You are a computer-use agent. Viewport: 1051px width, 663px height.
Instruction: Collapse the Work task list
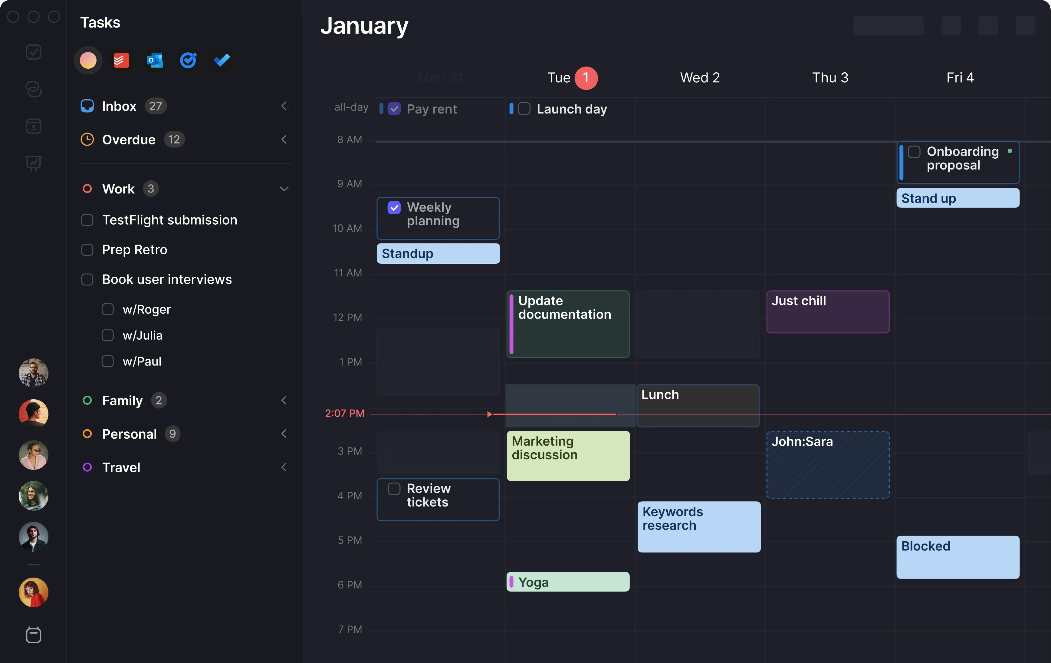tap(284, 189)
